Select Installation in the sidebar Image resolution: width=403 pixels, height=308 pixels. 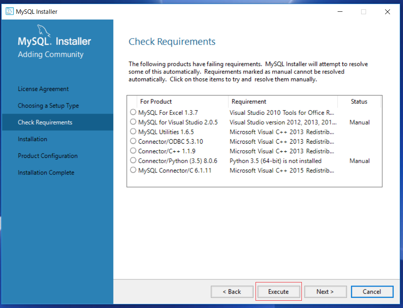32,139
